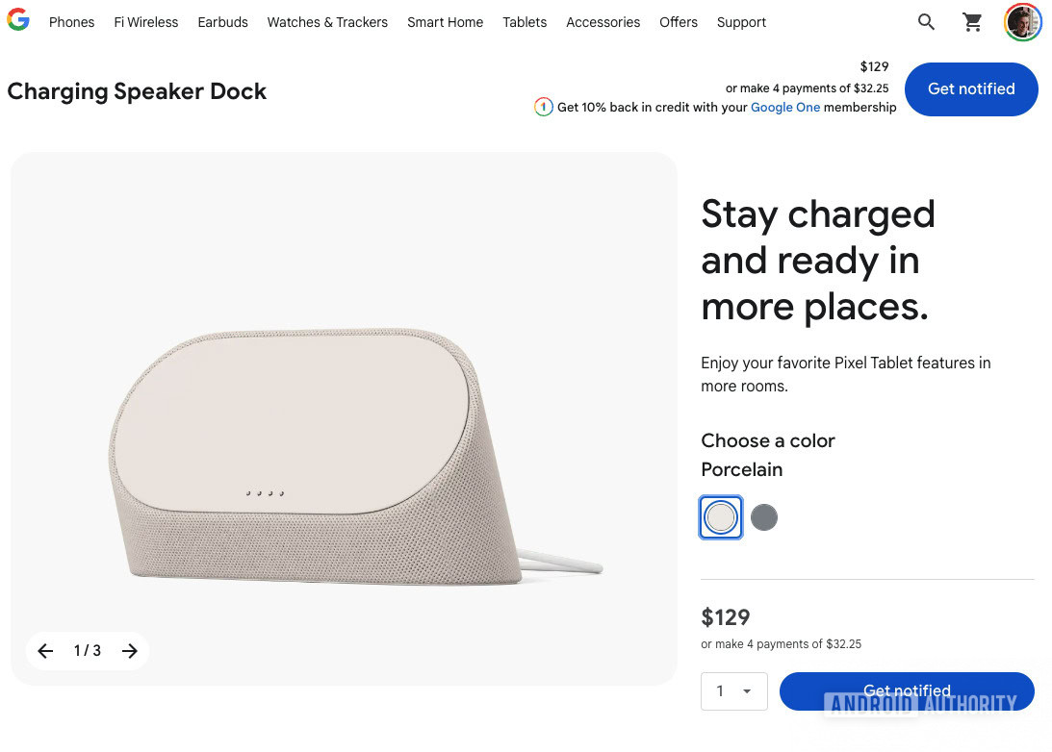Open the account profile avatar
The image size is (1052, 752).
pos(1022,22)
